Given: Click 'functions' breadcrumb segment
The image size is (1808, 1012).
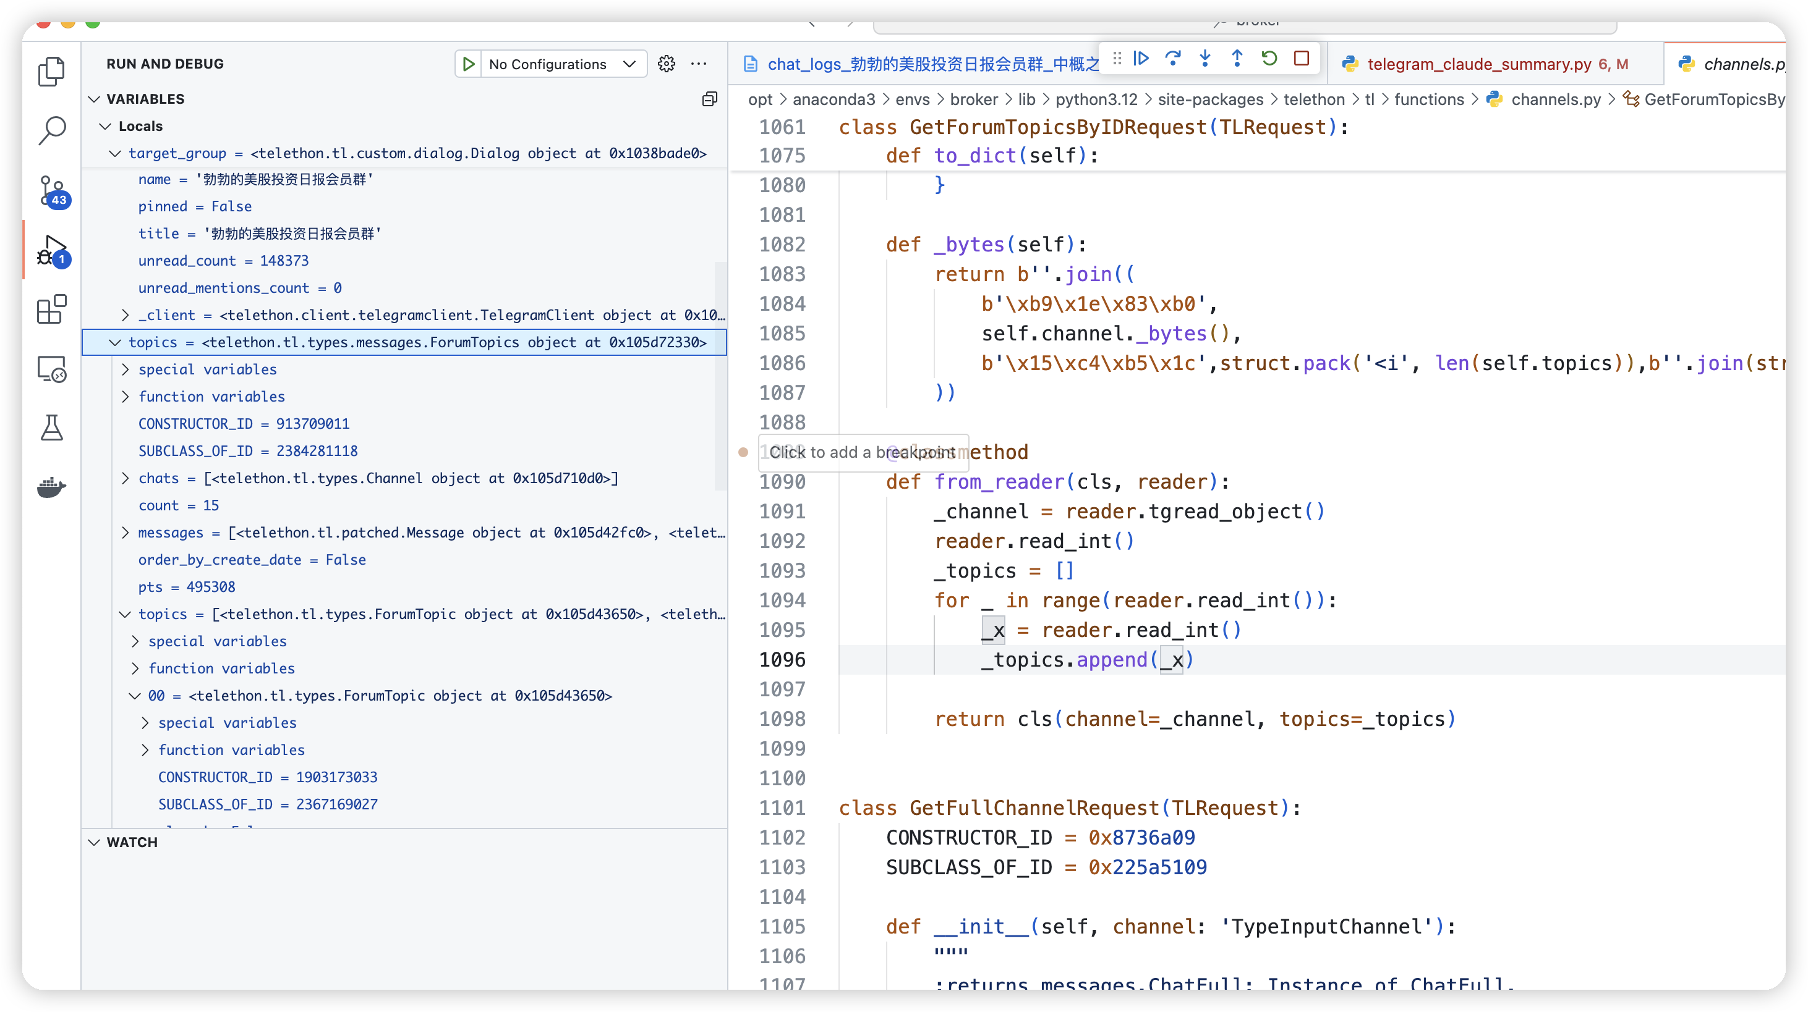Looking at the screenshot, I should pyautogui.click(x=1429, y=99).
